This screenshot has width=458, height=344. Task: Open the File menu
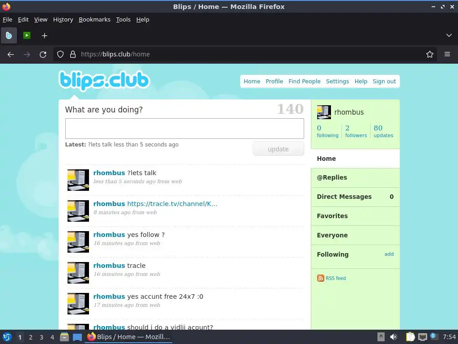click(x=7, y=20)
